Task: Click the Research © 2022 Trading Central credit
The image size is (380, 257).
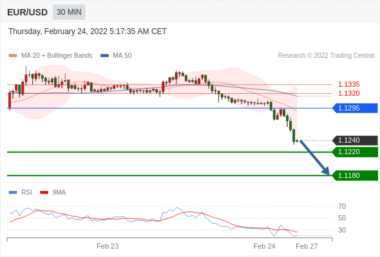Action: click(x=326, y=56)
